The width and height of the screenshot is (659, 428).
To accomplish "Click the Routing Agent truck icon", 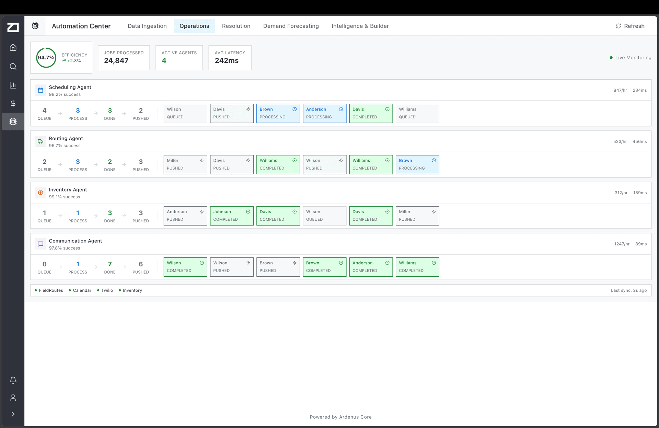I will [x=41, y=141].
